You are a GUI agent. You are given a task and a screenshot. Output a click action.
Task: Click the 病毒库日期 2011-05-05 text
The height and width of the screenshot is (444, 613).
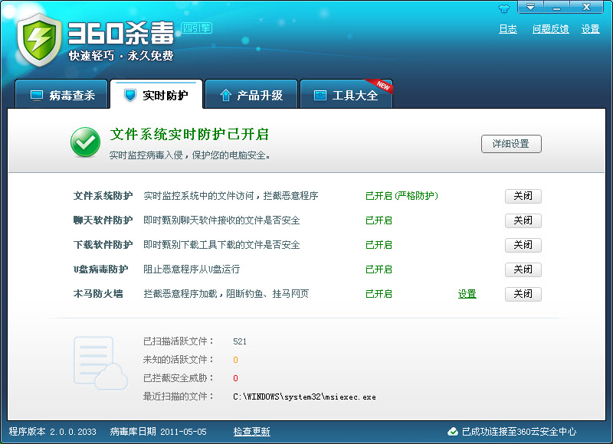pos(159,432)
